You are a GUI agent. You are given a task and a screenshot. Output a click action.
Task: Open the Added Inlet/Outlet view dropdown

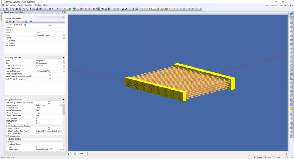pyautogui.click(x=170, y=8)
